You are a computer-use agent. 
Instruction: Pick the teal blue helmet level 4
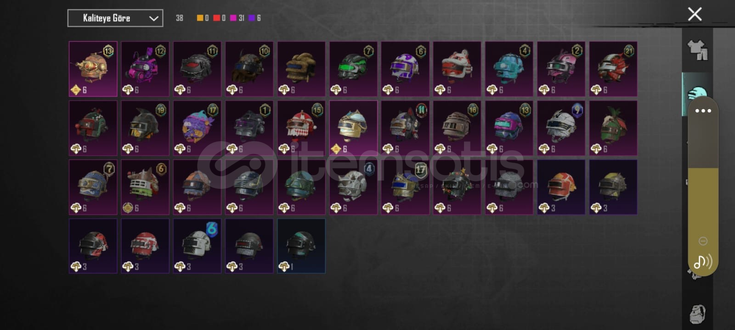[x=509, y=69]
